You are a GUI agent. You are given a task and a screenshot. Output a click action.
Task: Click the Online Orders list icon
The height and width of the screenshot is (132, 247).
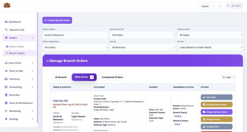click(x=7, y=47)
